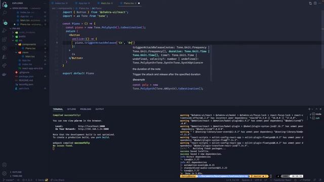Open the GITLENS panel tab

(x=71, y=109)
